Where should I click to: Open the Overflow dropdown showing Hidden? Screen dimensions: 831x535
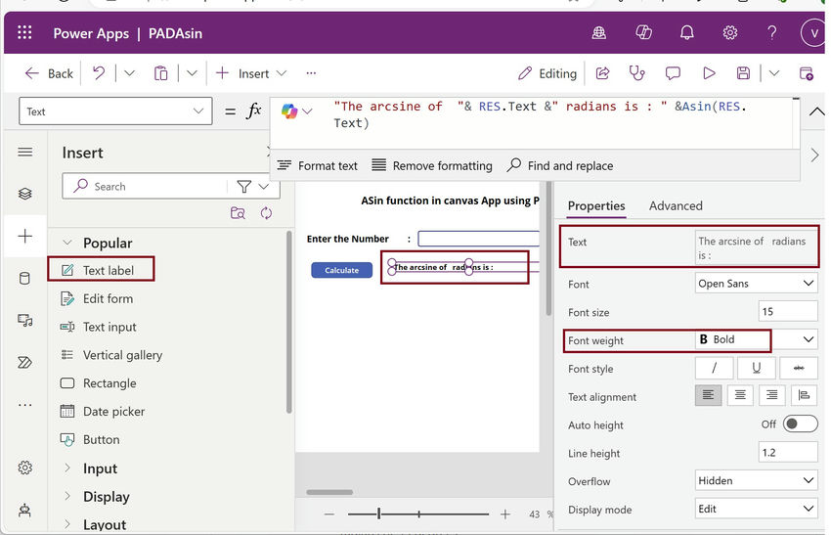click(757, 480)
